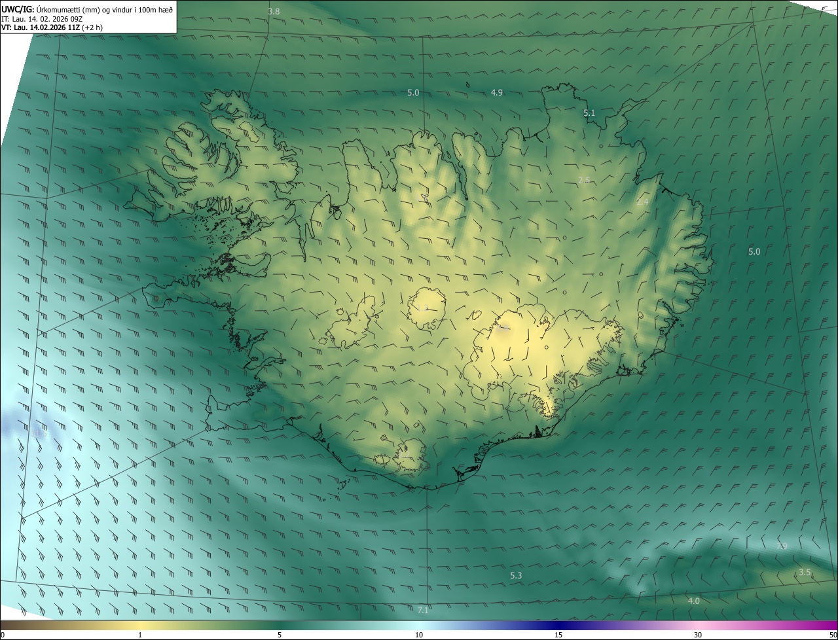Click the 3.8 value label at top edge

coord(274,12)
